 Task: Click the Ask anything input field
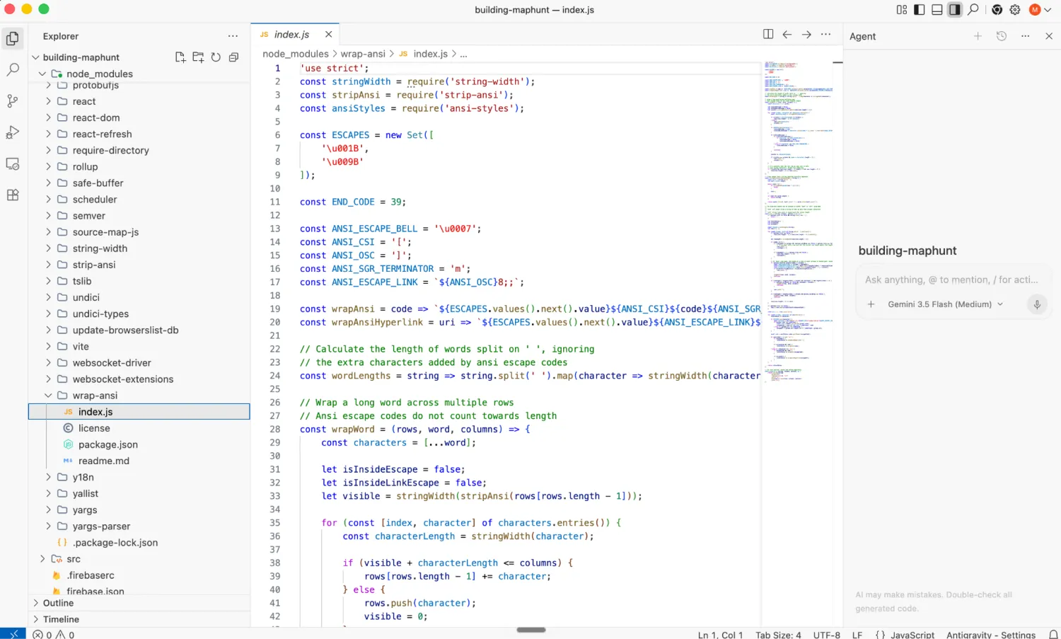951,280
